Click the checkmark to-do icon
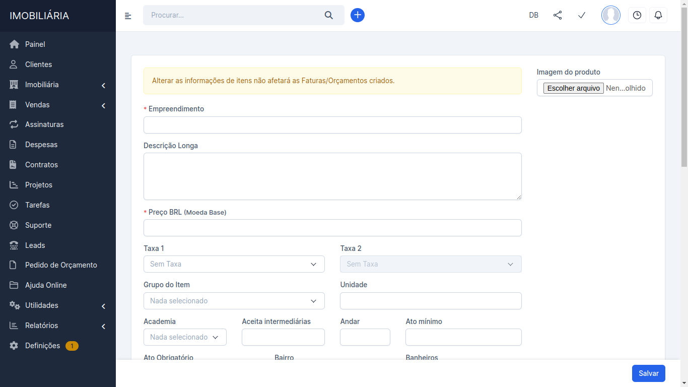The image size is (688, 387). pos(582,15)
